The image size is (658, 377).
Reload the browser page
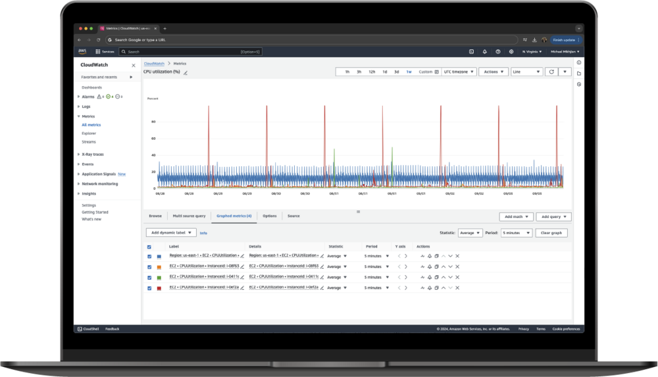coord(98,40)
